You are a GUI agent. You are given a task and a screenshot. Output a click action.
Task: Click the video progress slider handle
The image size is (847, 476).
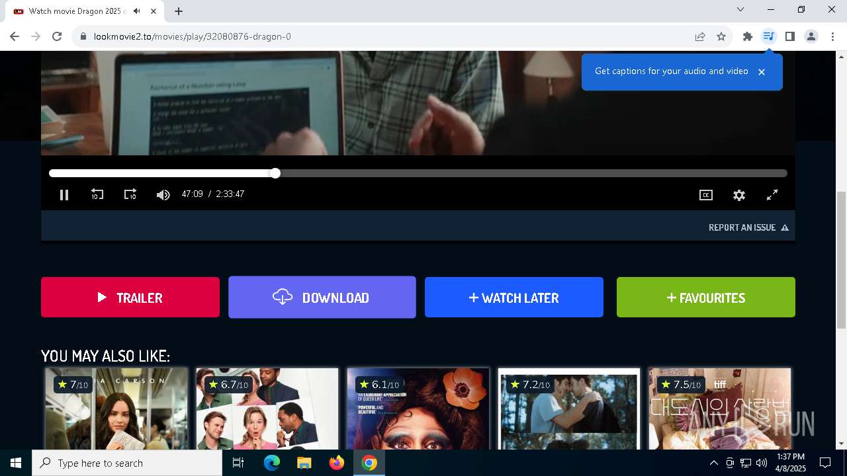(x=275, y=173)
